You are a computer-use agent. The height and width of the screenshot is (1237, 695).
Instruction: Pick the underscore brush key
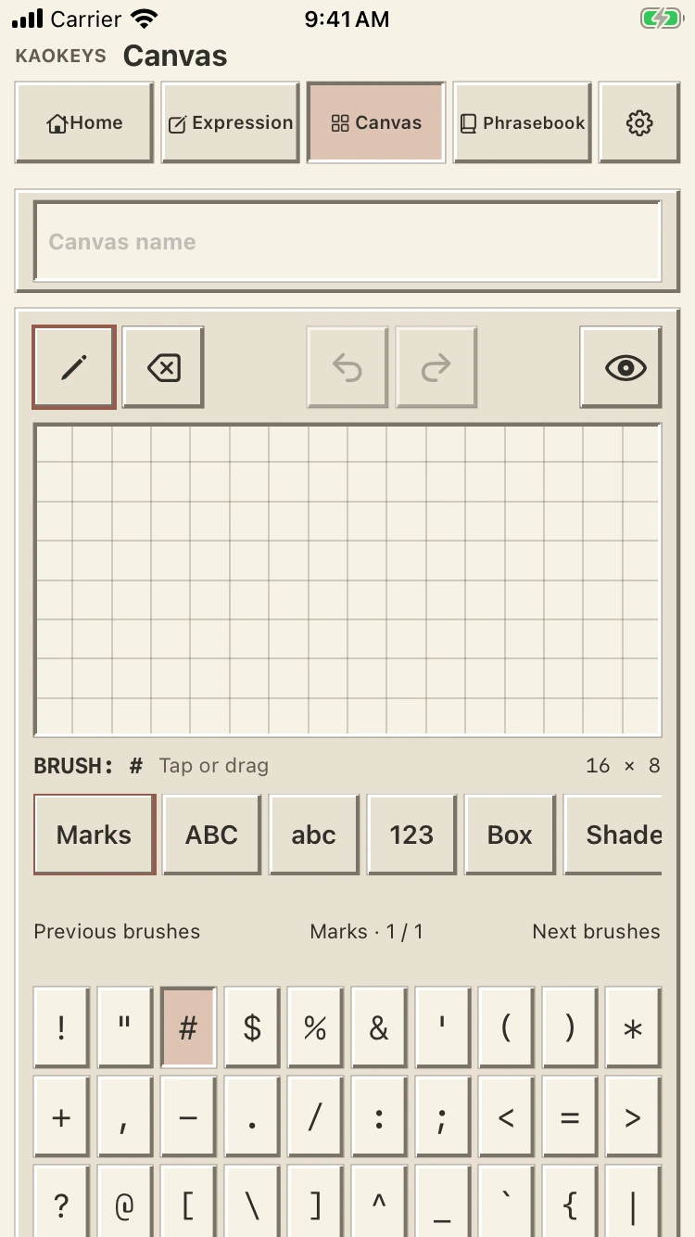pyautogui.click(x=442, y=1202)
